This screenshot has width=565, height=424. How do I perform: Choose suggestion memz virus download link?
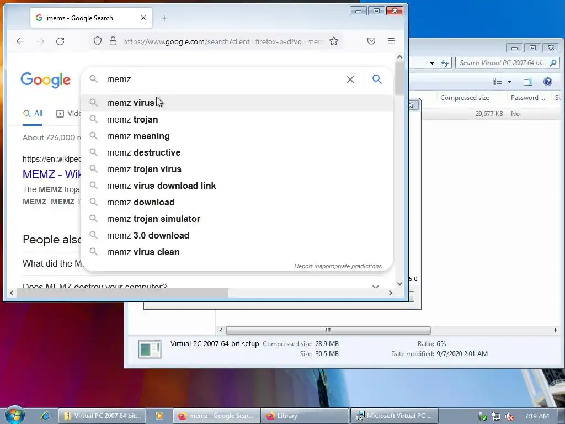pyautogui.click(x=237, y=185)
